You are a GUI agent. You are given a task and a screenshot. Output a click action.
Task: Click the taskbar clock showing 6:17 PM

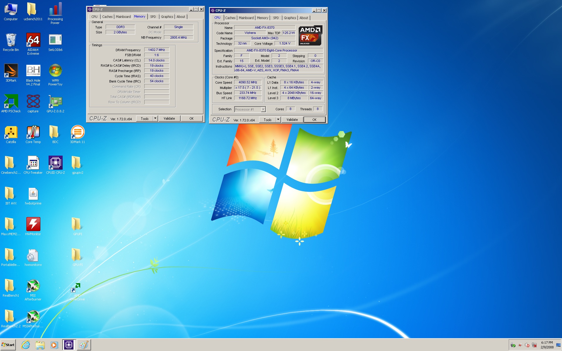coord(547,345)
